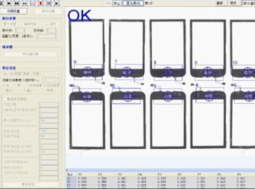Click the pink rectangle toolbar icon
Viewport: 255px width, 189px height.
coord(33,3)
